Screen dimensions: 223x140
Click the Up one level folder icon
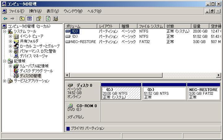[x=22, y=19]
